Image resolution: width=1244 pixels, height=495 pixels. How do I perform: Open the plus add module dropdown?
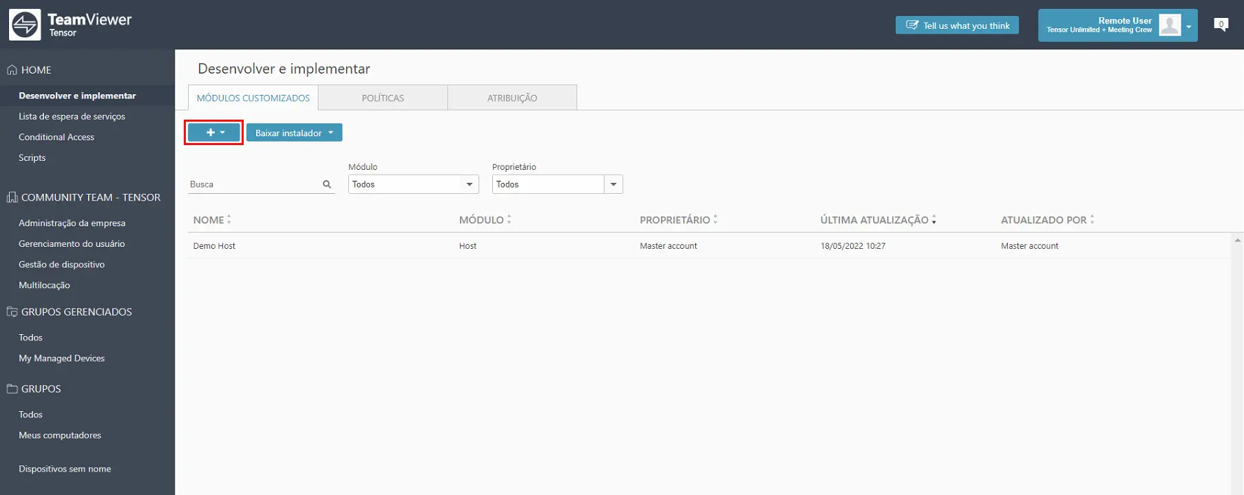coord(214,132)
